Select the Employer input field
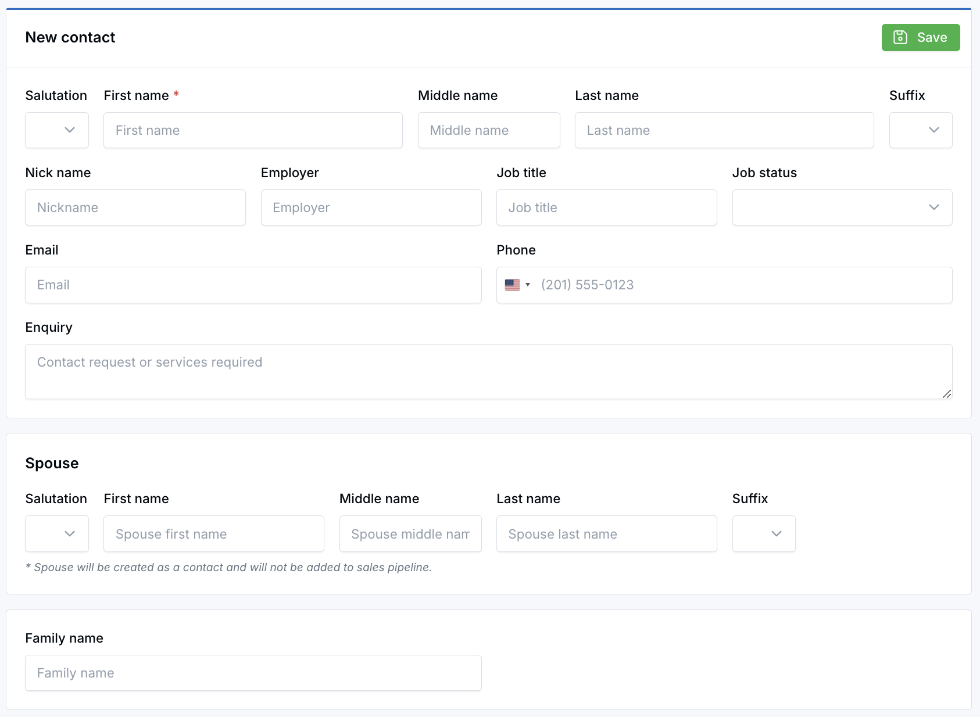This screenshot has width=980, height=717. (371, 207)
